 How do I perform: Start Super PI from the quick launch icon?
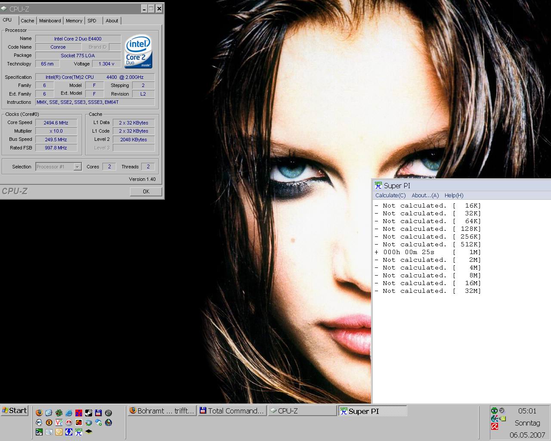click(78, 432)
